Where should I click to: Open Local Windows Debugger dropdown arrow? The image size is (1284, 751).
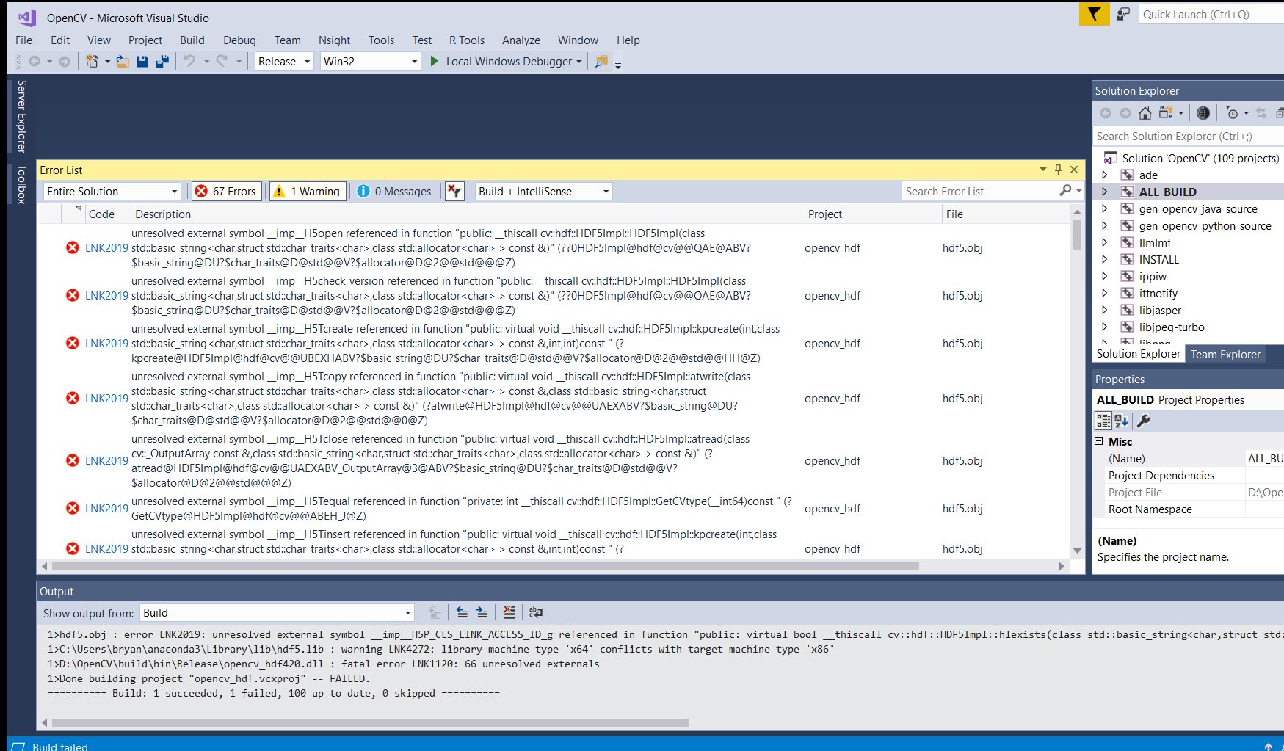[x=579, y=62]
